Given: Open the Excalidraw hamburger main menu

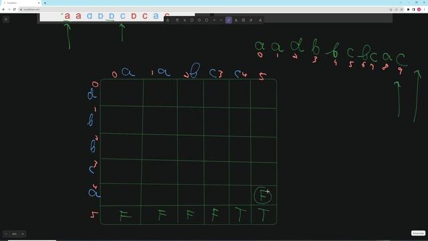Looking at the screenshot, I should click(x=6, y=19).
